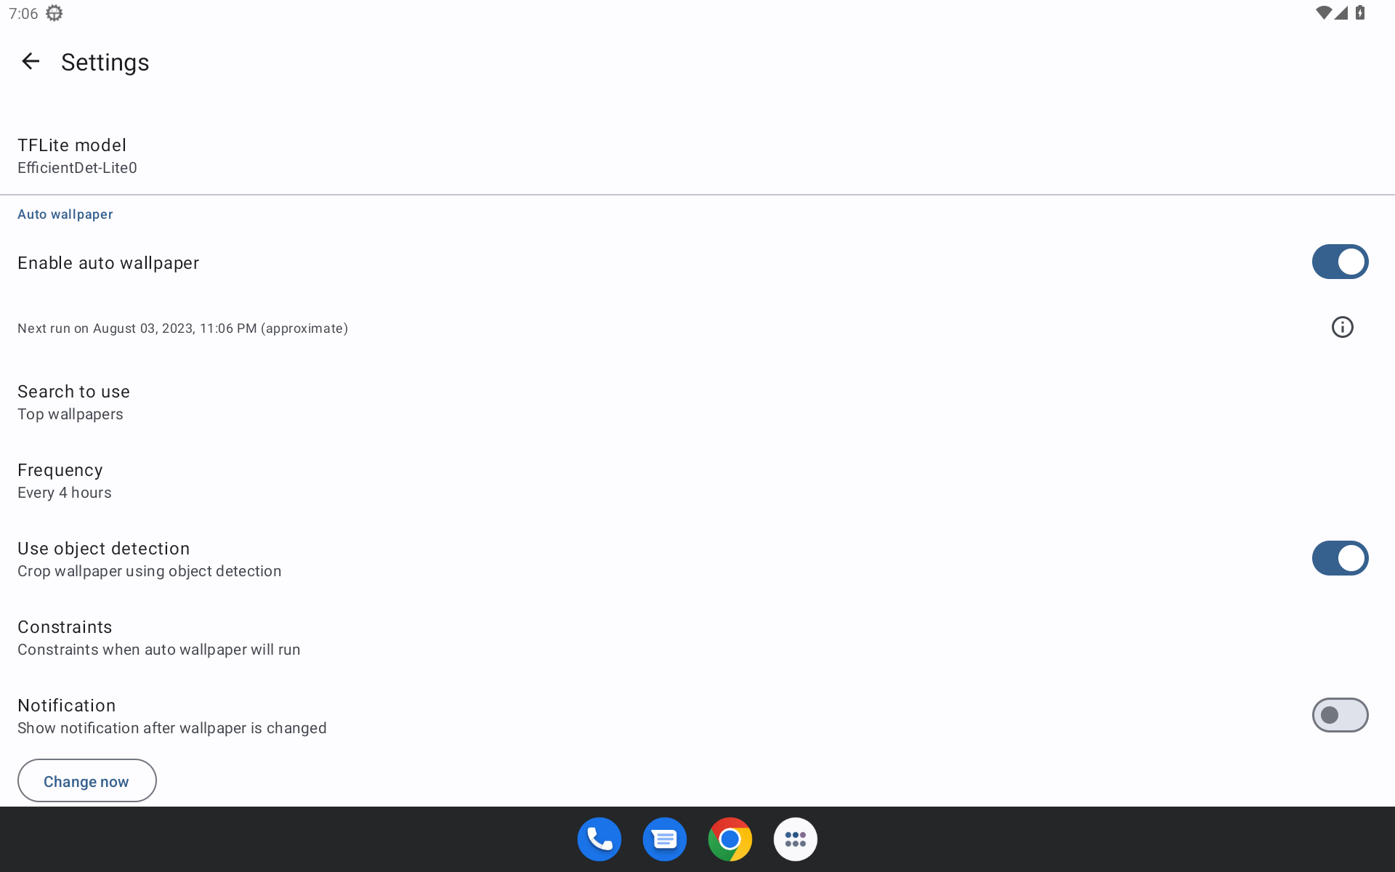Open Chrome browser from dock

(729, 839)
